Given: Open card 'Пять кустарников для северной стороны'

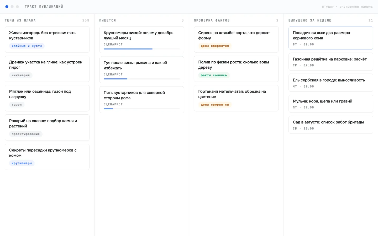Looking at the screenshot, I should point(142,99).
